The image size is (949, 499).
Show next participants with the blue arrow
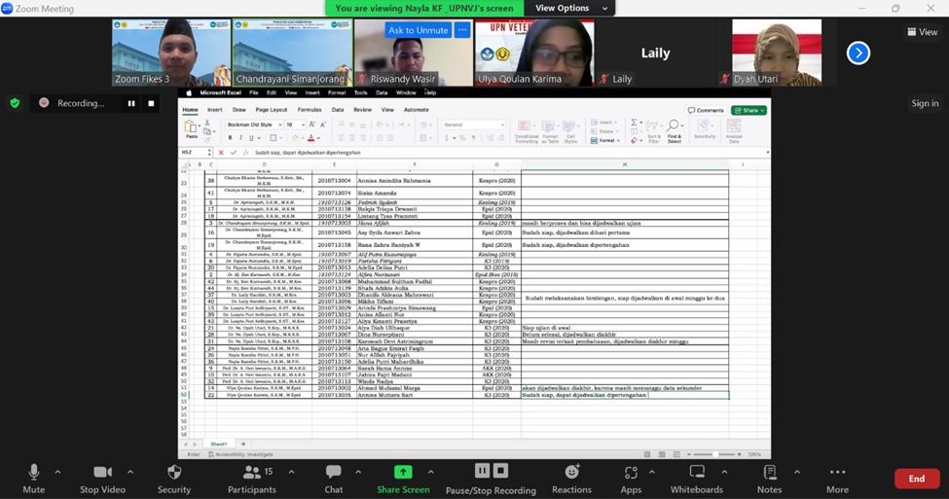pos(858,53)
